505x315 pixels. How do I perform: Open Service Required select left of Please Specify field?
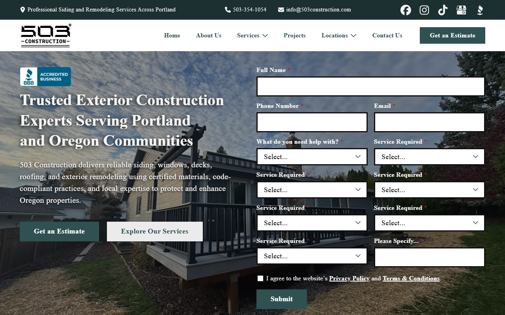click(x=312, y=256)
